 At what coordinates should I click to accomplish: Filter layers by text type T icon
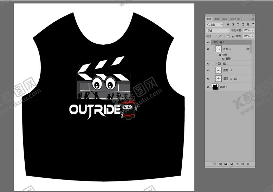pos(238,24)
